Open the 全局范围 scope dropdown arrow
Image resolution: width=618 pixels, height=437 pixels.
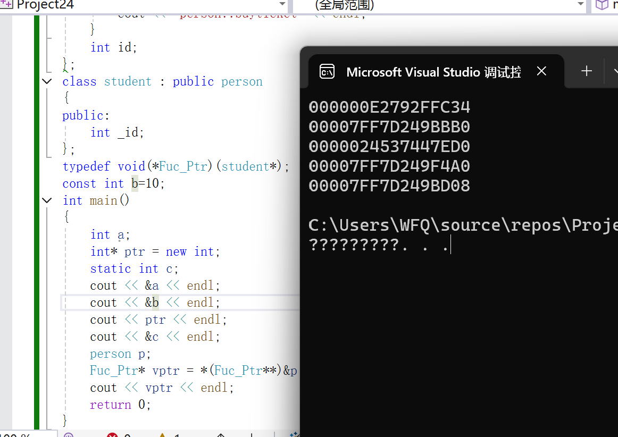(x=581, y=4)
